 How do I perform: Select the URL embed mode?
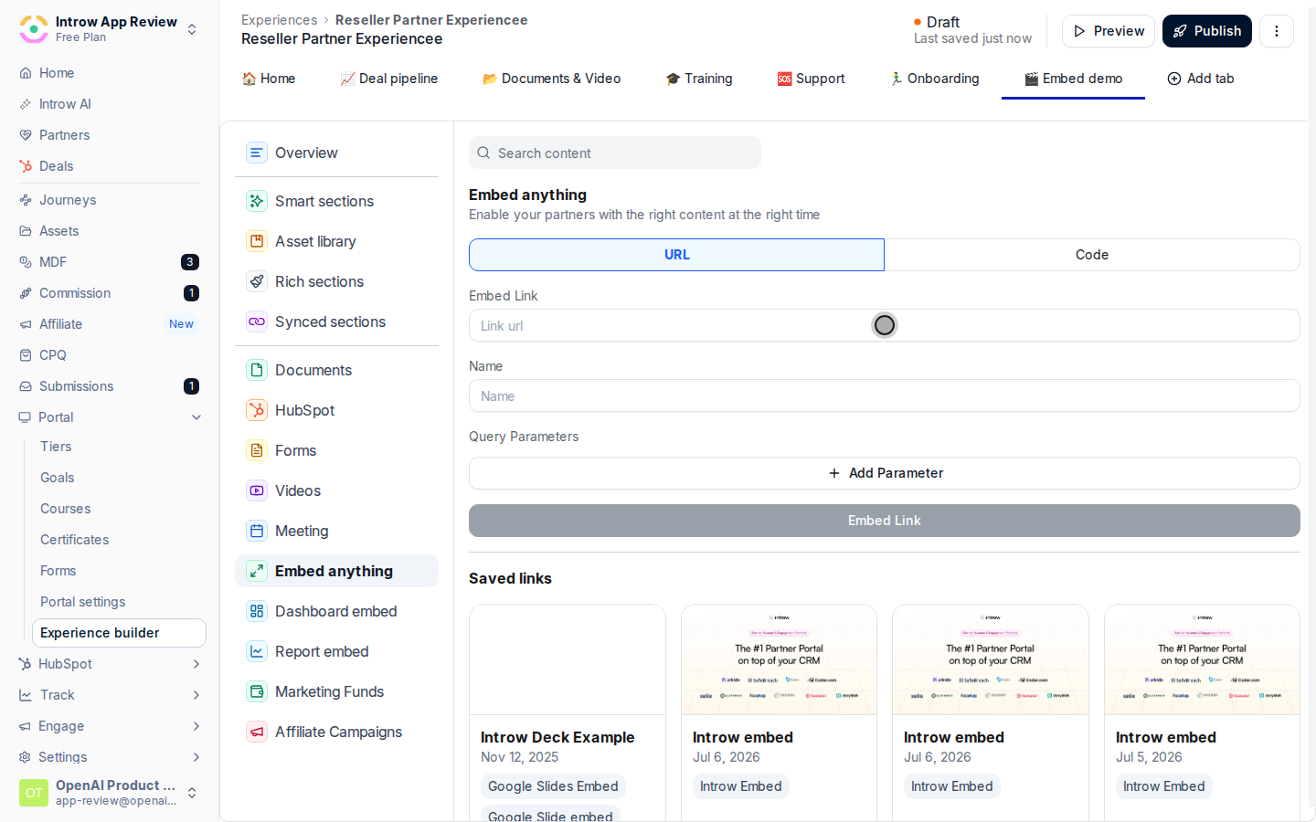point(676,255)
